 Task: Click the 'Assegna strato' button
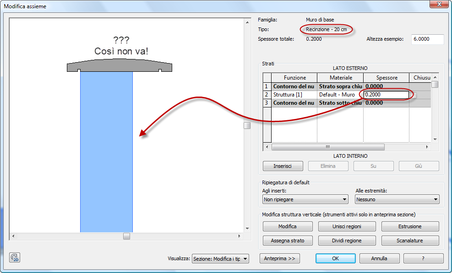[288, 241]
